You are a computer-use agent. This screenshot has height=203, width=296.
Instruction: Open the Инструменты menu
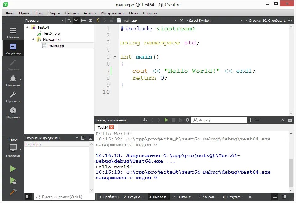coord(112,13)
